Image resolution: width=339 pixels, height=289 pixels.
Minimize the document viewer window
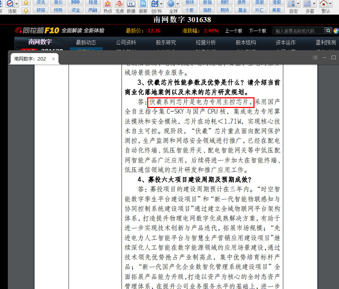[324, 57]
